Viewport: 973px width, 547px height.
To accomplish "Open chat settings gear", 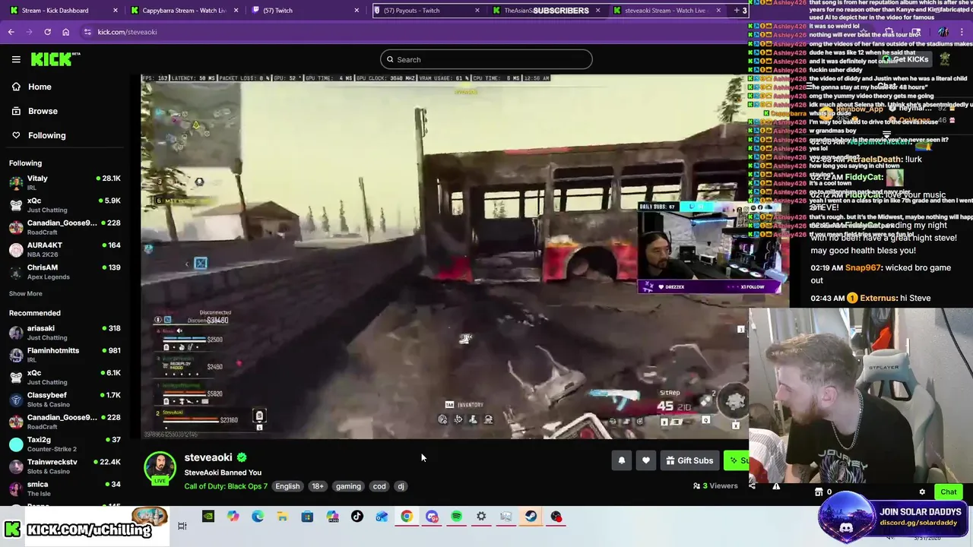I will (x=922, y=492).
